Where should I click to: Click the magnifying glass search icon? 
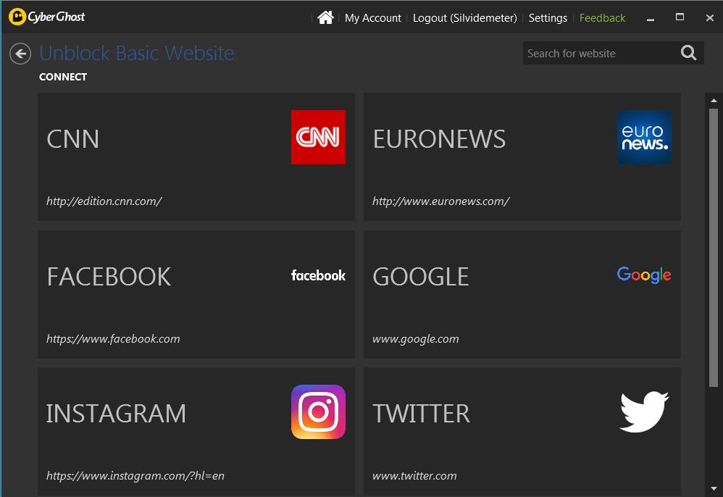[x=687, y=52]
